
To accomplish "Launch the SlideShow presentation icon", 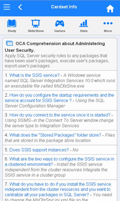I will (x=36, y=23).
